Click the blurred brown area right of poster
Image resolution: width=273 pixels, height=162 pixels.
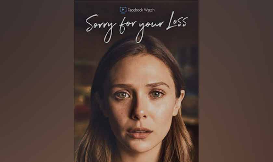click(236, 81)
